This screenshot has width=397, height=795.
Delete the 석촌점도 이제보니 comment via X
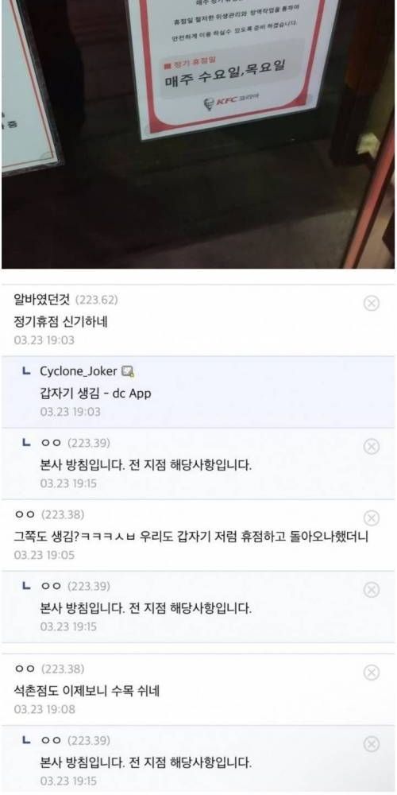pos(372,673)
